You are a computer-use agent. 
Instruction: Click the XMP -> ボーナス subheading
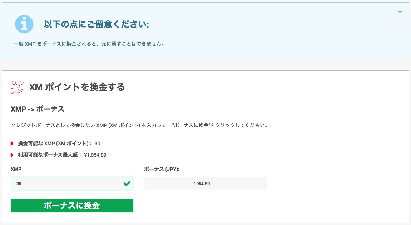point(37,109)
